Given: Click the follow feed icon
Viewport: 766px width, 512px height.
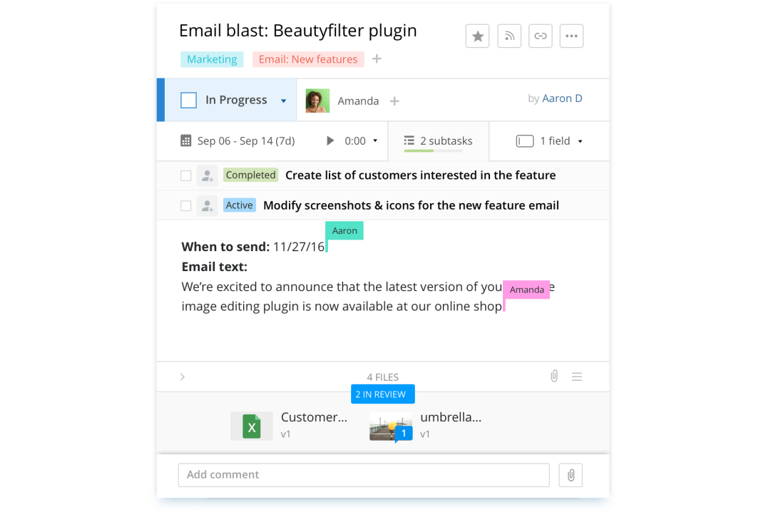Looking at the screenshot, I should point(509,36).
